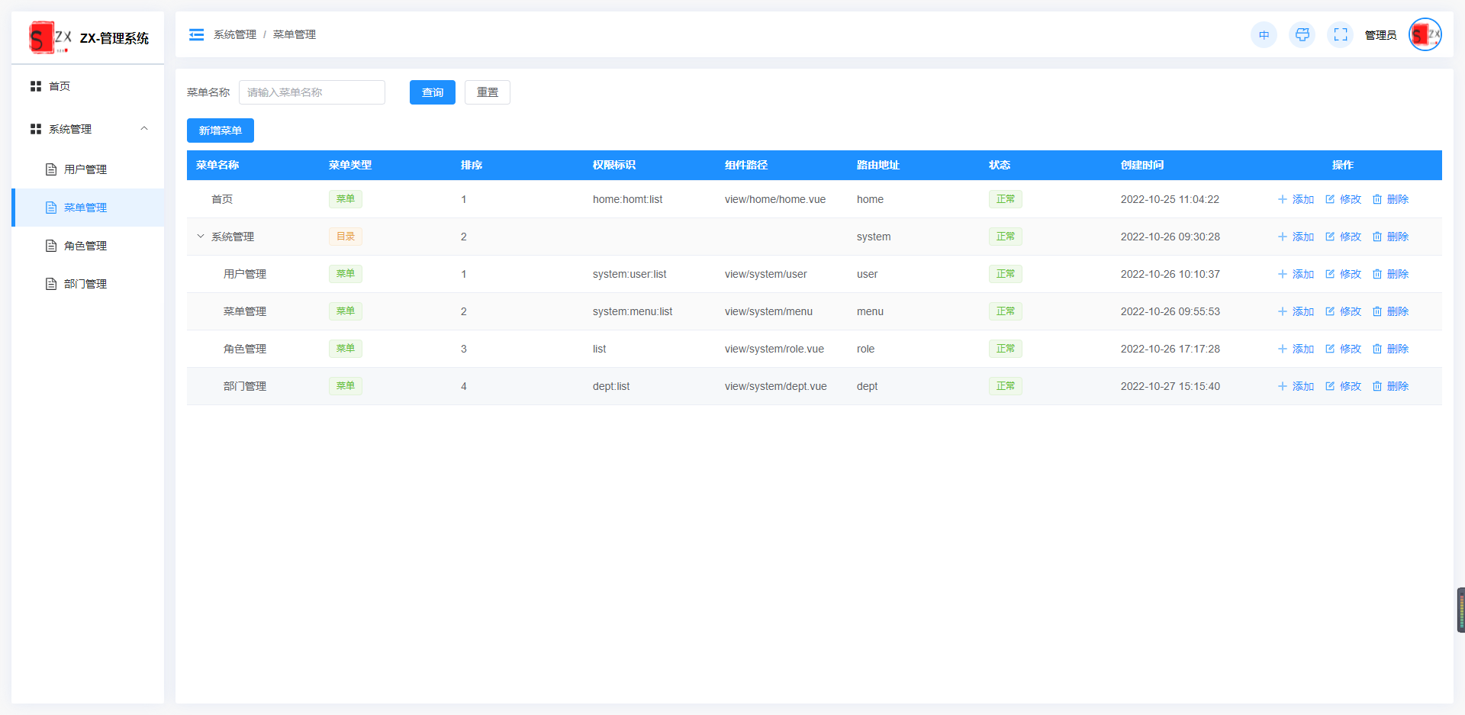Click 添加 in the 系统管理 row
The image size is (1465, 715).
tap(1296, 237)
